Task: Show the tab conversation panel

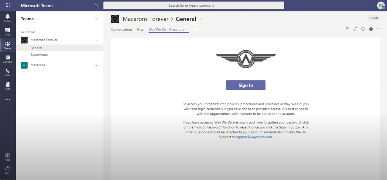Action: coord(348,29)
